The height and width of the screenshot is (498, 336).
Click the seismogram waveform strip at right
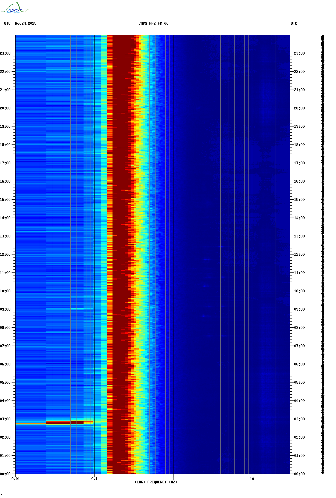point(323,254)
